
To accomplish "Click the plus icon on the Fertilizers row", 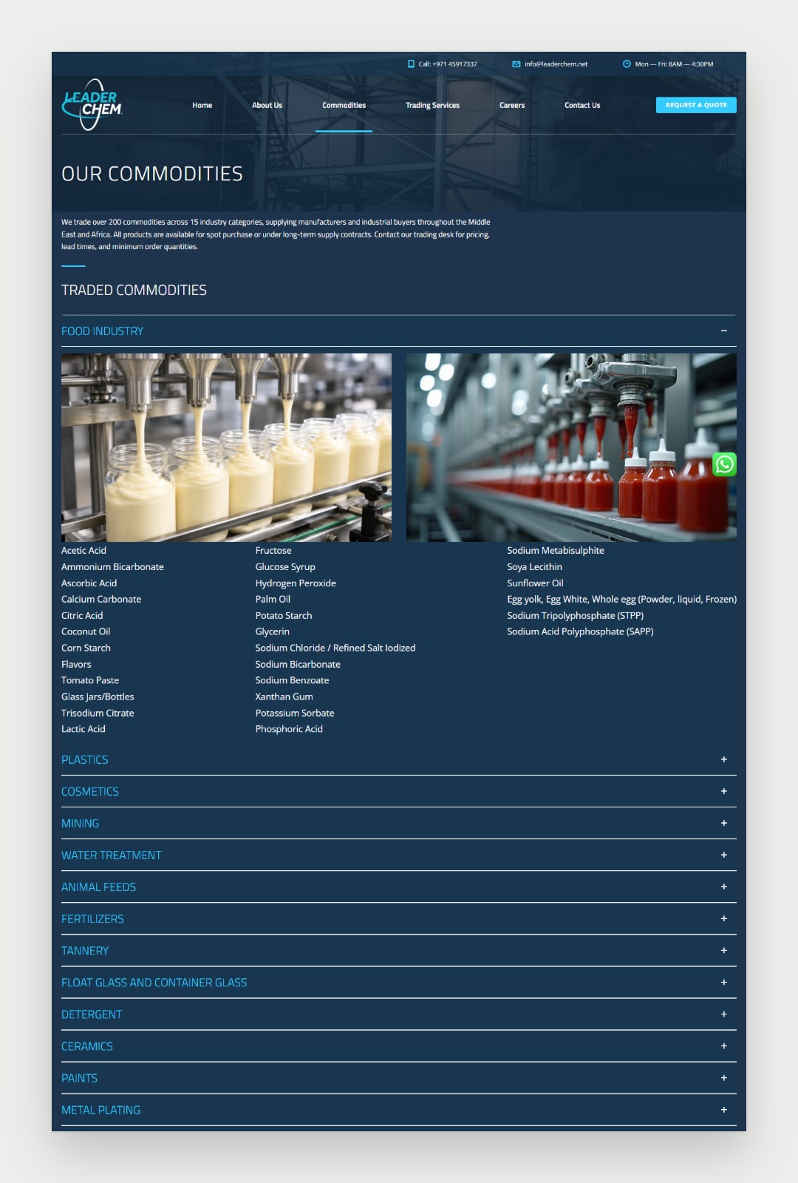I will [x=724, y=918].
